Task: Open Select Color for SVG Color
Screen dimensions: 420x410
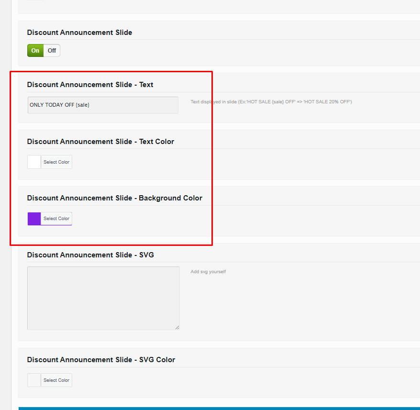Action: pyautogui.click(x=56, y=380)
